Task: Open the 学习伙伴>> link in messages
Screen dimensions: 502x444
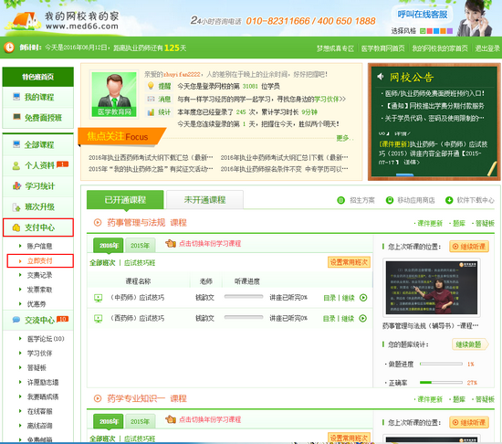Action: pos(329,99)
